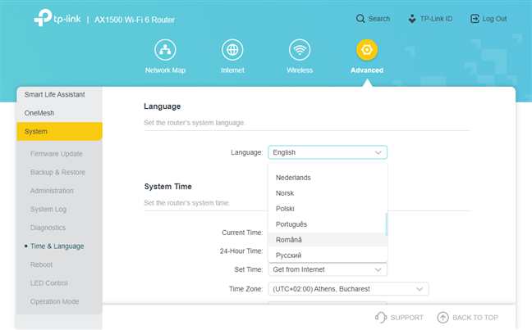Image resolution: width=532 pixels, height=330 pixels.
Task: Choose Română from language list
Action: [328, 240]
